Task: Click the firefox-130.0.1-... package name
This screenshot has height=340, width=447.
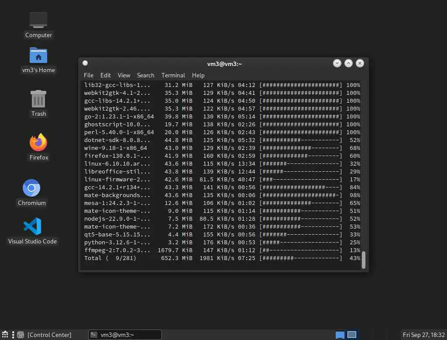Action: [117, 156]
